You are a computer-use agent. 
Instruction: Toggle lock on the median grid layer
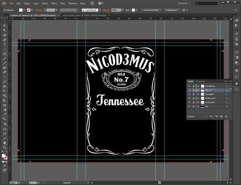[x=193, y=98]
